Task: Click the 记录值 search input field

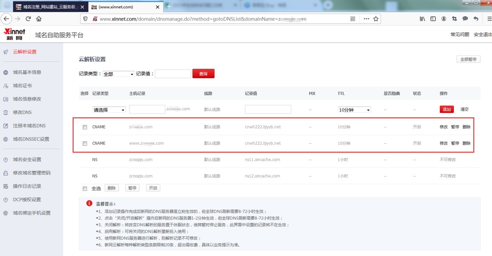Action: (173, 74)
